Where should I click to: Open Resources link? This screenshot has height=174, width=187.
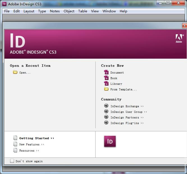(x=29, y=151)
